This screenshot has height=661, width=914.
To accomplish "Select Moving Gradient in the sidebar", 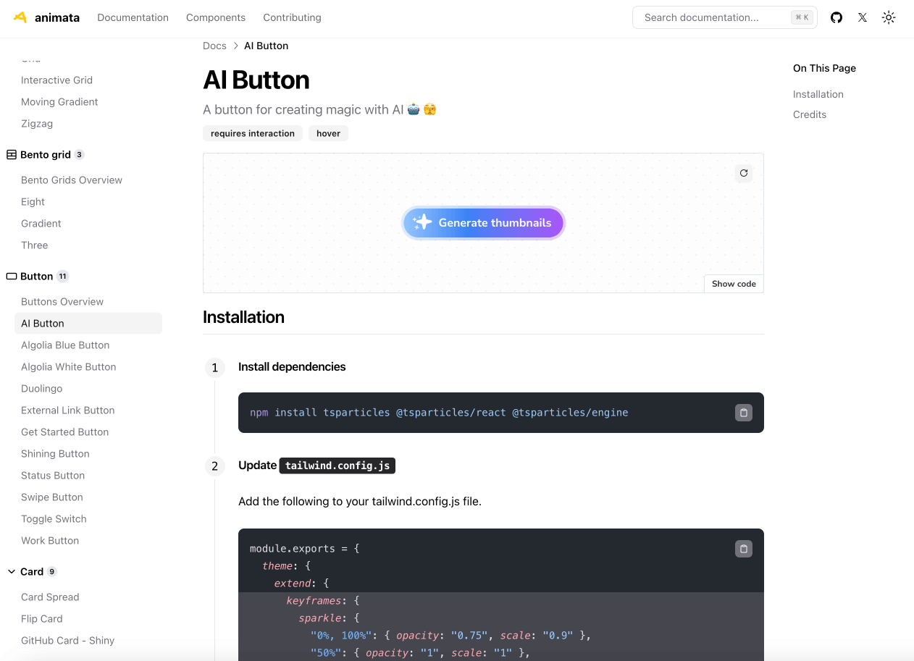I will pyautogui.click(x=59, y=102).
